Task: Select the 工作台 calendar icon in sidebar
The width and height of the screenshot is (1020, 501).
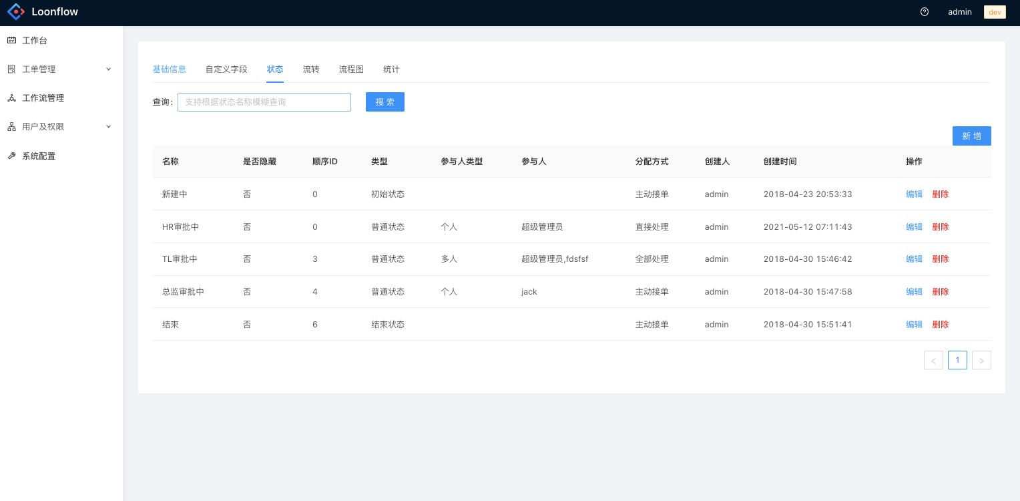Action: (11, 40)
